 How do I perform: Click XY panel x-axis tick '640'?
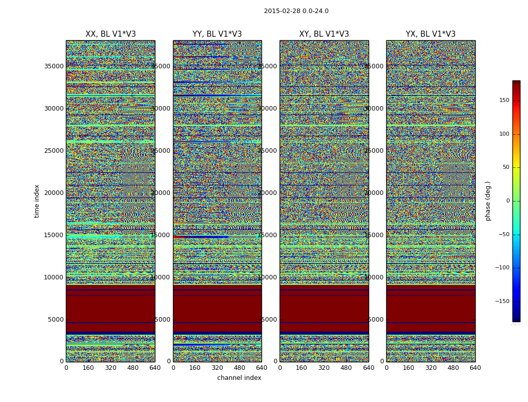pos(369,368)
